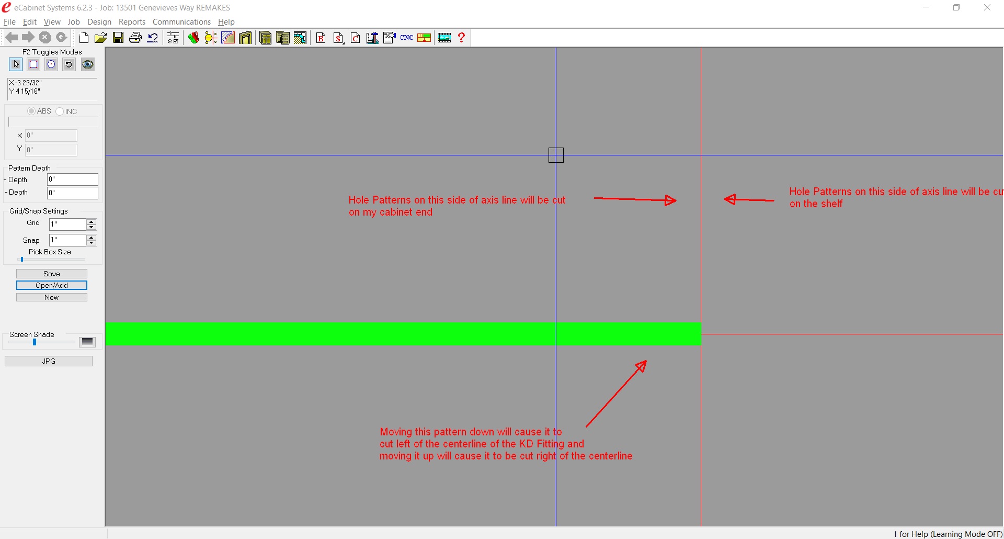Image resolution: width=1004 pixels, height=539 pixels.
Task: Click the Screen Shade color swatch
Action: [87, 342]
